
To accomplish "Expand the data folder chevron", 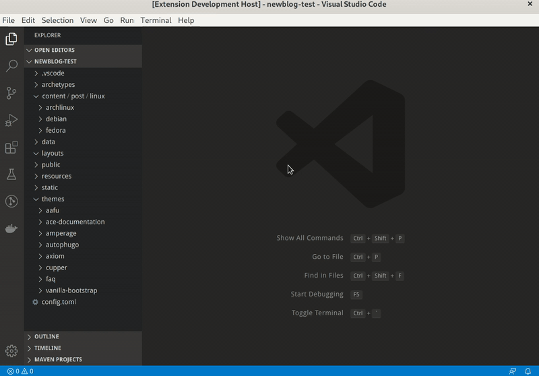I will point(36,142).
